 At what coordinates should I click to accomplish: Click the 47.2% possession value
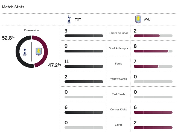[x=54, y=65]
